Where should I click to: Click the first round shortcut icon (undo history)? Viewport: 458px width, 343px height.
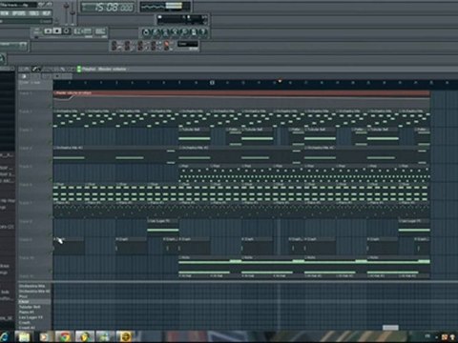coord(146,32)
